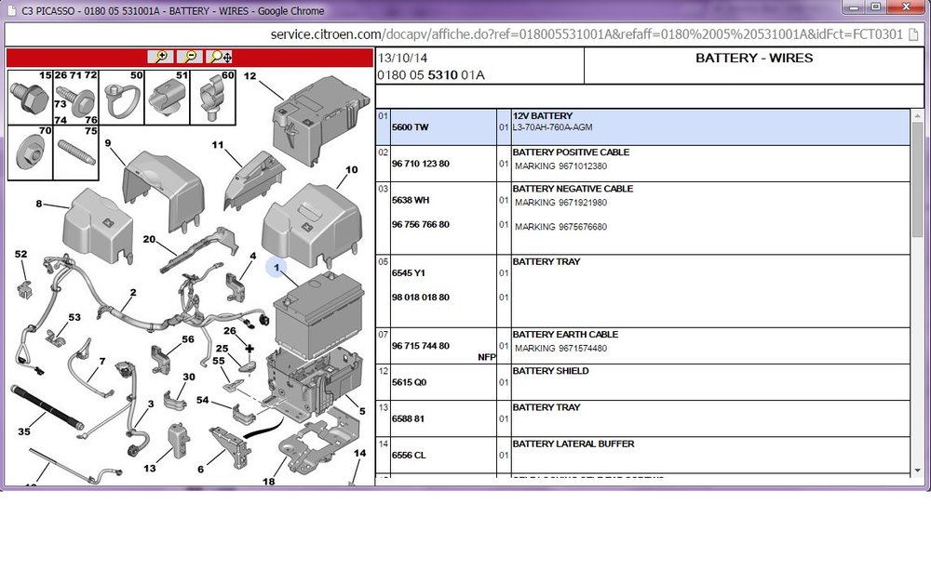Click the parts list scroll-up arrow
The height and width of the screenshot is (583, 931).
[x=917, y=115]
